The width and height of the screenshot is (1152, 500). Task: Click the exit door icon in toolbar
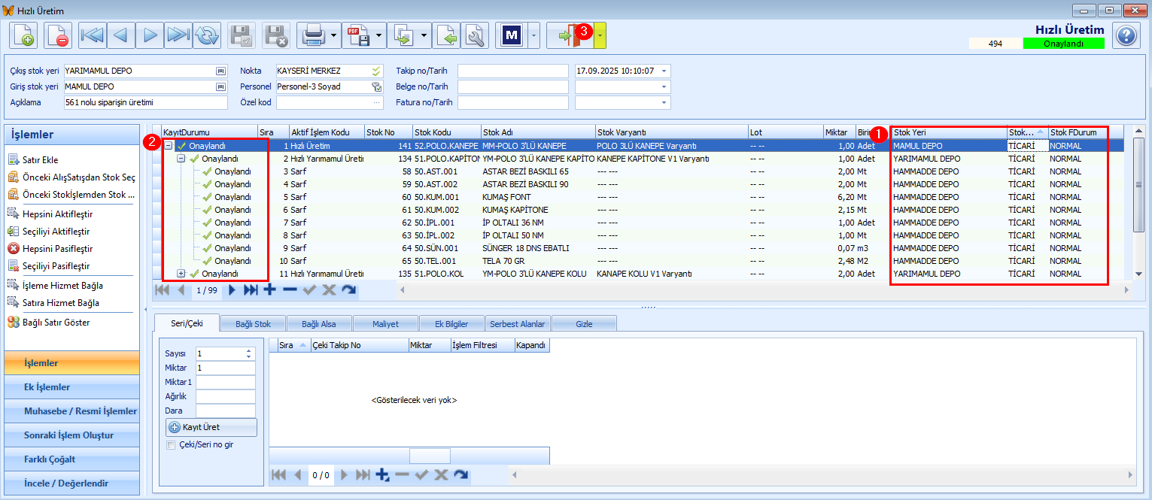pos(570,35)
